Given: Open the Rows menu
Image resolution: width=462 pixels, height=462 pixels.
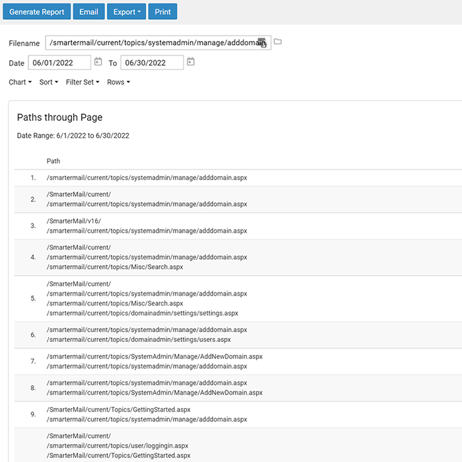Looking at the screenshot, I should coord(118,82).
